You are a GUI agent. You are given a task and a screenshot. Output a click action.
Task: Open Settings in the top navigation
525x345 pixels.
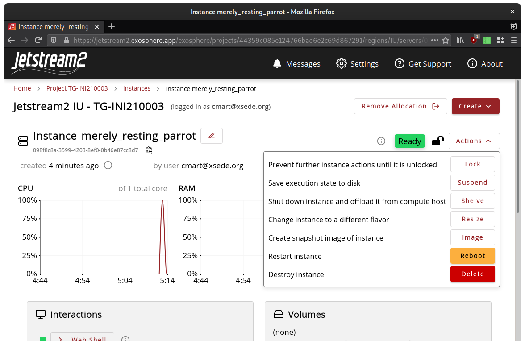[x=357, y=64]
